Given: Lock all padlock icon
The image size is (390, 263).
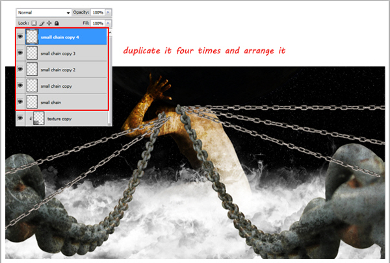Looking at the screenshot, I should 57,23.
